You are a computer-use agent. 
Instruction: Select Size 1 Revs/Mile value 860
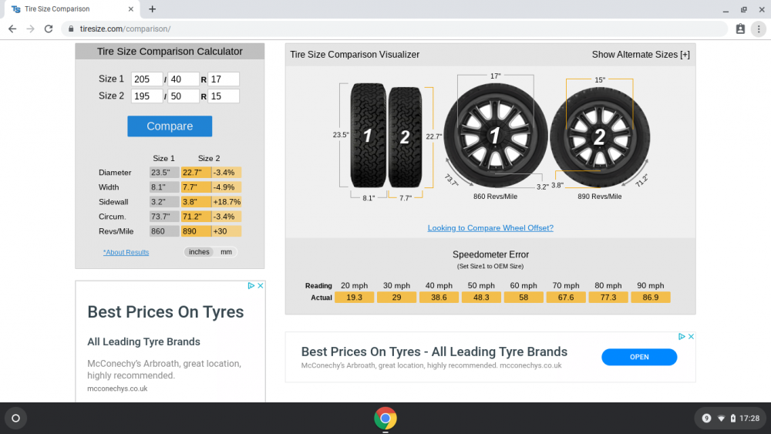164,231
